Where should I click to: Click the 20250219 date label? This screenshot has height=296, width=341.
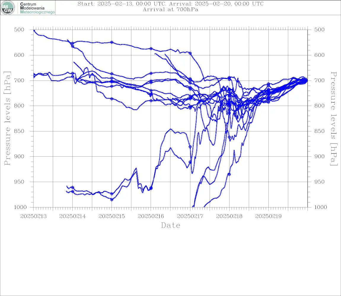point(268,216)
